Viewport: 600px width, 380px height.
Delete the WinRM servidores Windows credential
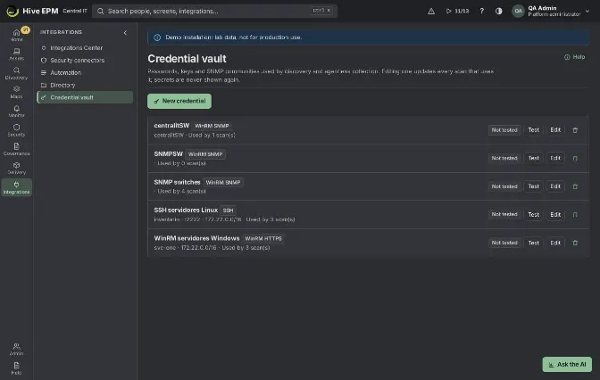click(575, 243)
